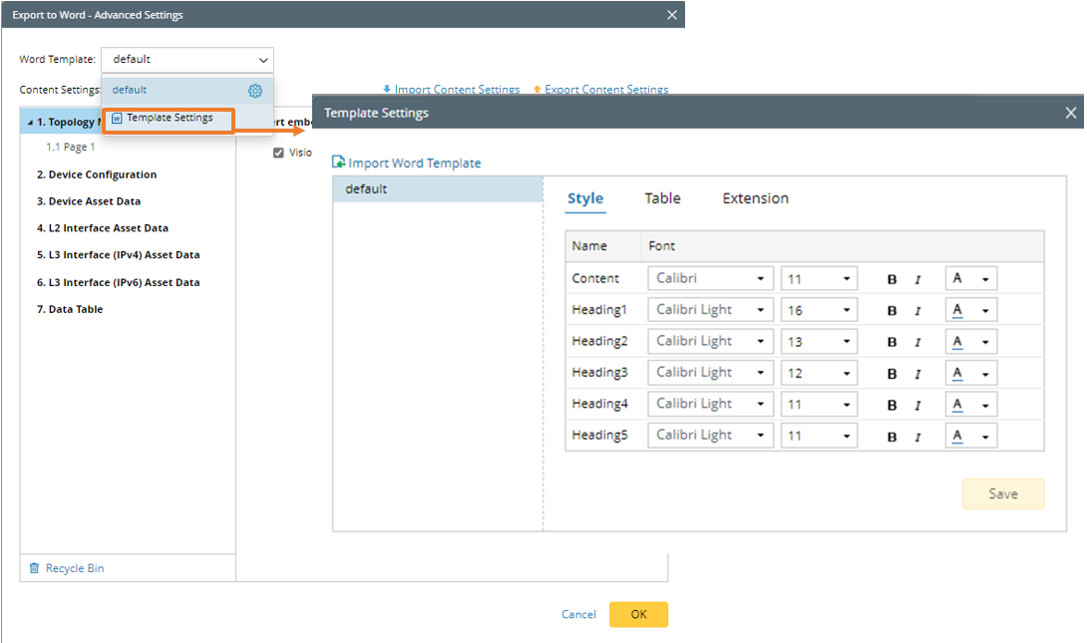The height and width of the screenshot is (643, 1087).
Task: Click the Import Word Template icon
Action: [x=339, y=161]
